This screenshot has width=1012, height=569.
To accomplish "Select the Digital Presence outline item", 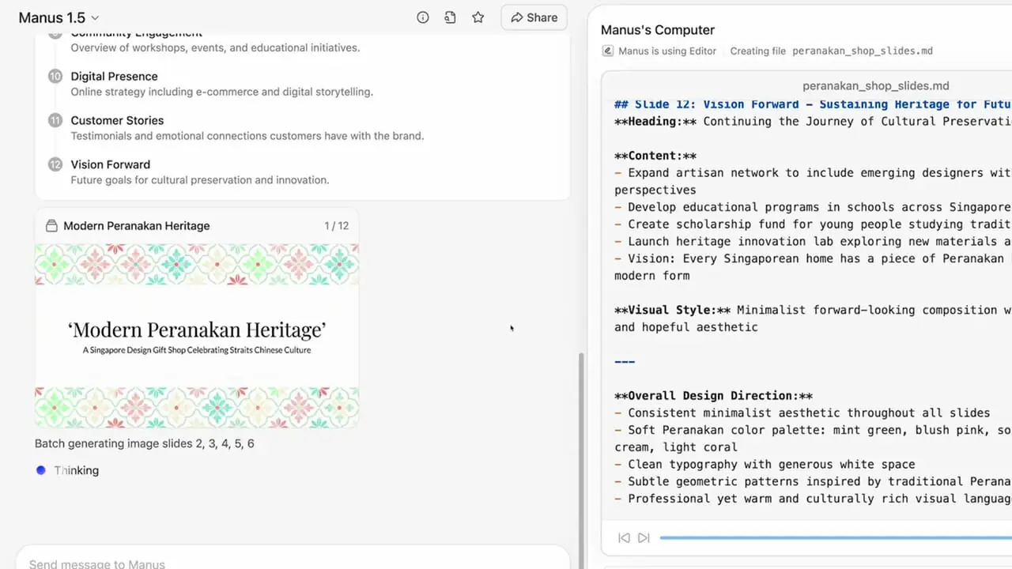I will (x=114, y=77).
